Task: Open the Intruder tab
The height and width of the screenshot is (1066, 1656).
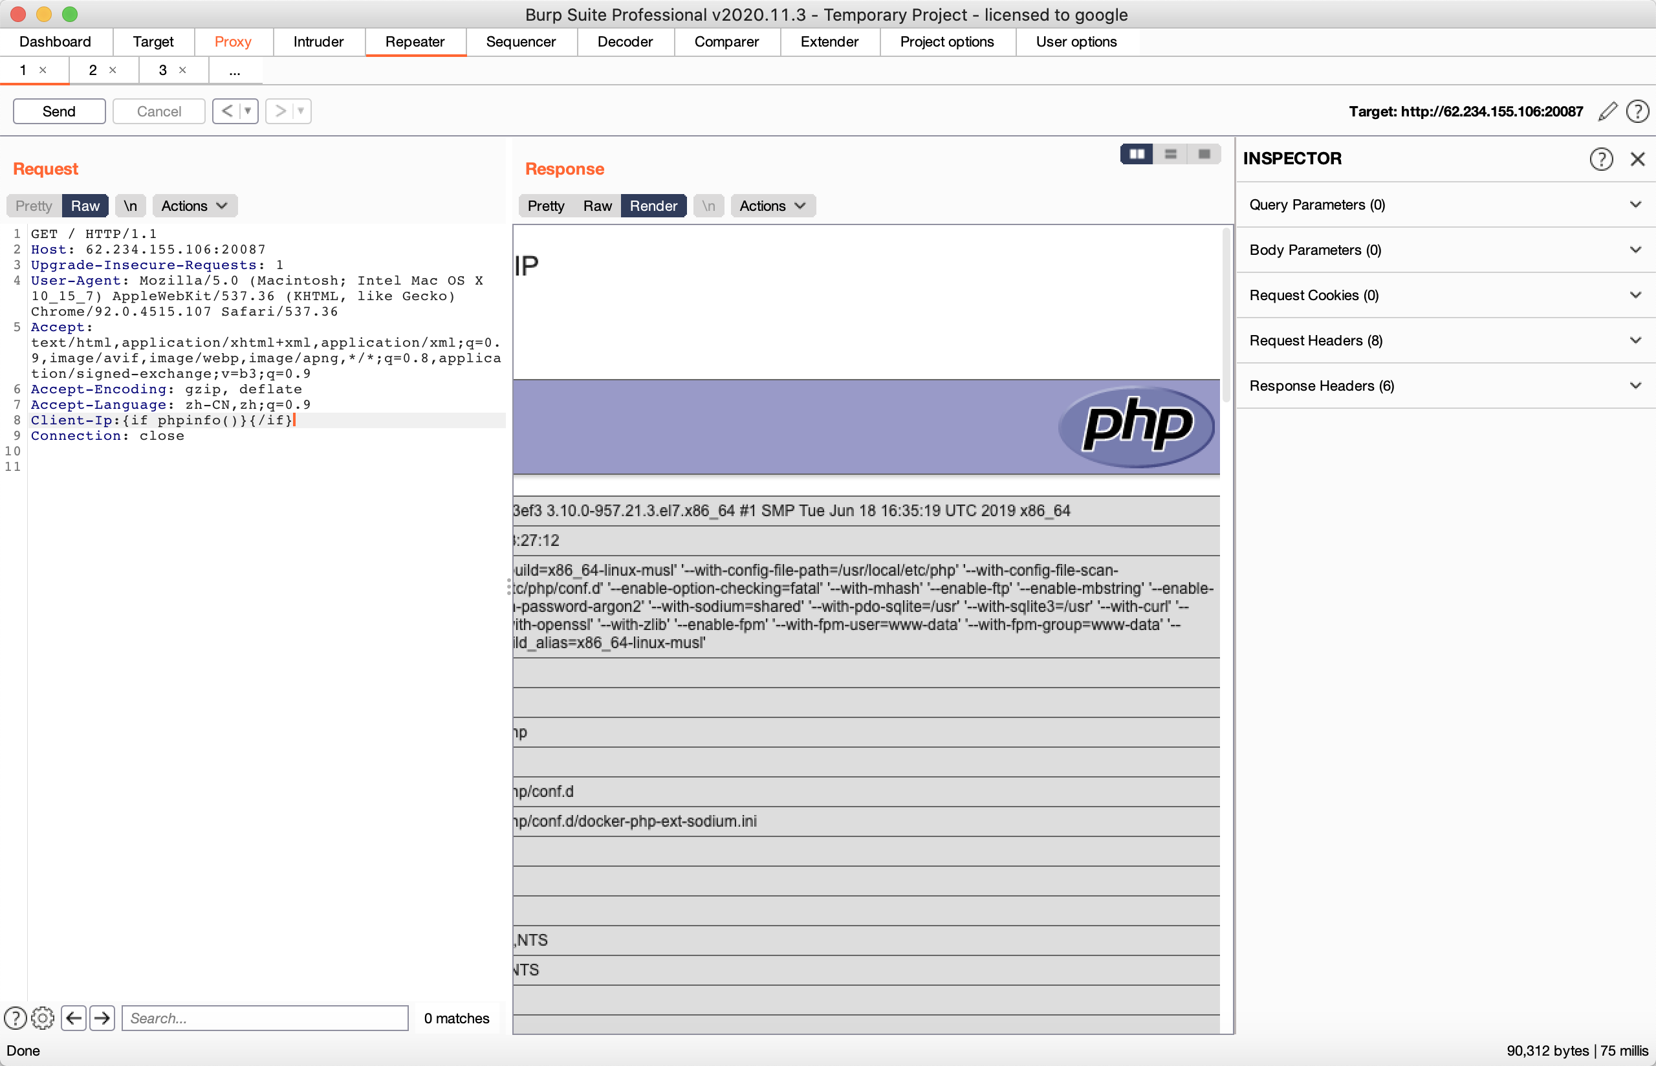Action: coord(318,41)
